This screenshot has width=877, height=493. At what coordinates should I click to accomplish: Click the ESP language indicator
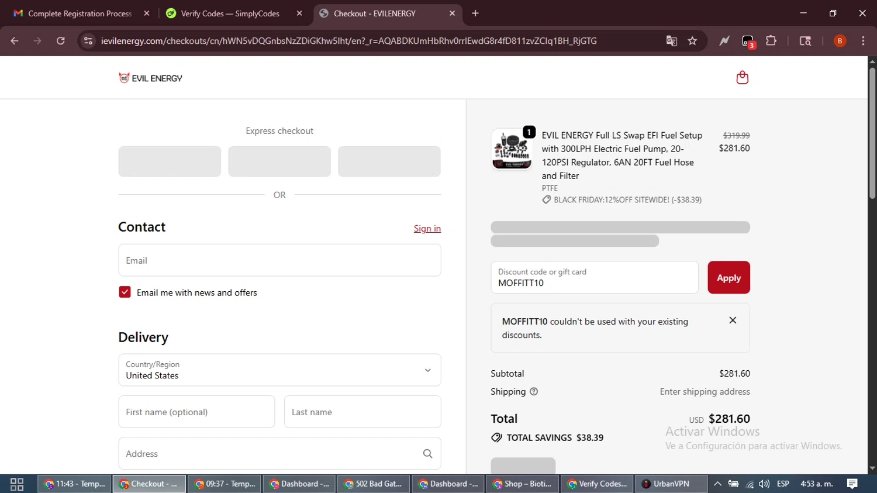click(783, 484)
